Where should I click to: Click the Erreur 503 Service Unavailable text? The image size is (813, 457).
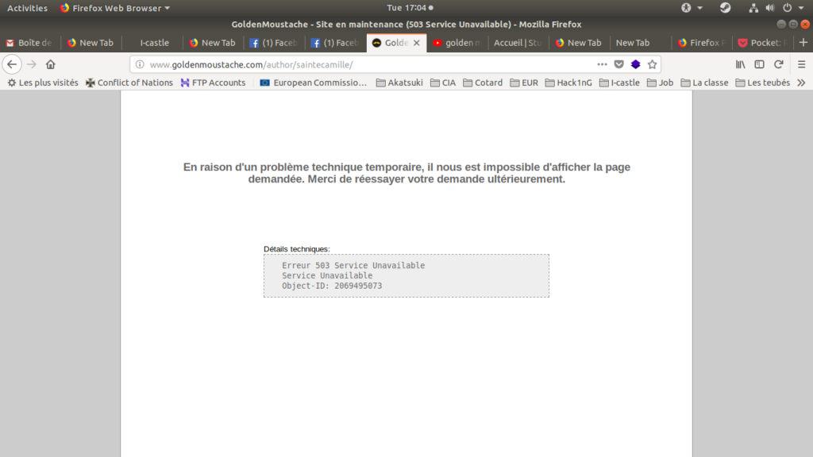(x=353, y=265)
